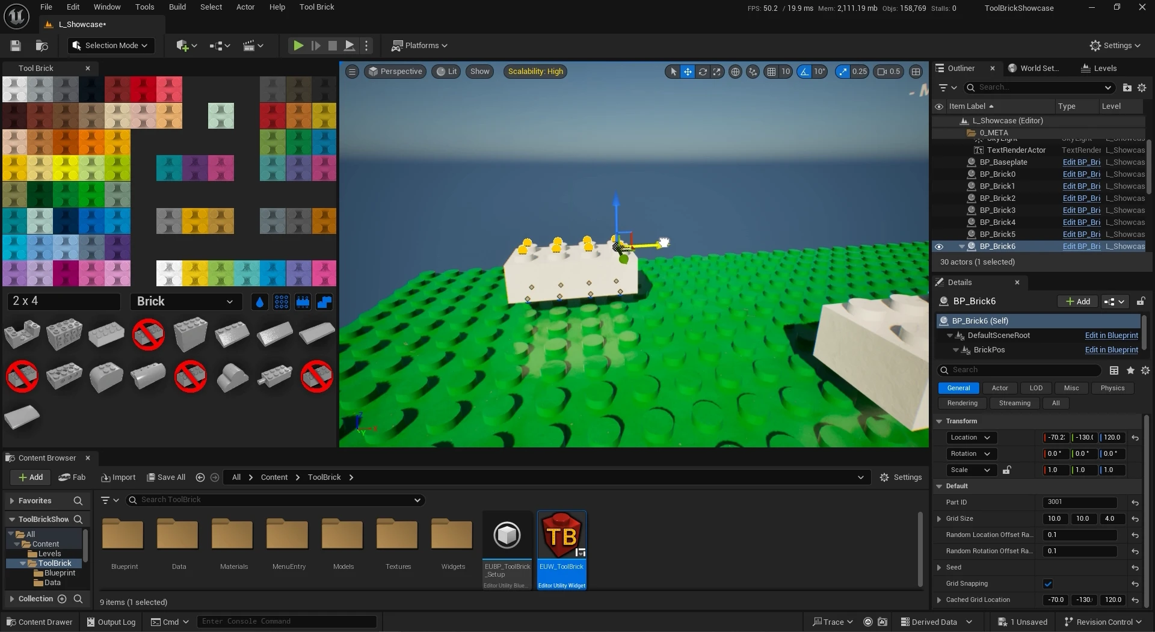The image size is (1155, 632).
Task: Click the favorites star in Details panel
Action: [1130, 370]
